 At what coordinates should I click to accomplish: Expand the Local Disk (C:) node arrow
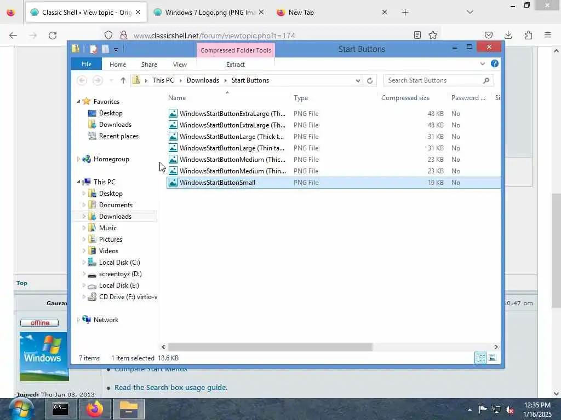(x=84, y=262)
